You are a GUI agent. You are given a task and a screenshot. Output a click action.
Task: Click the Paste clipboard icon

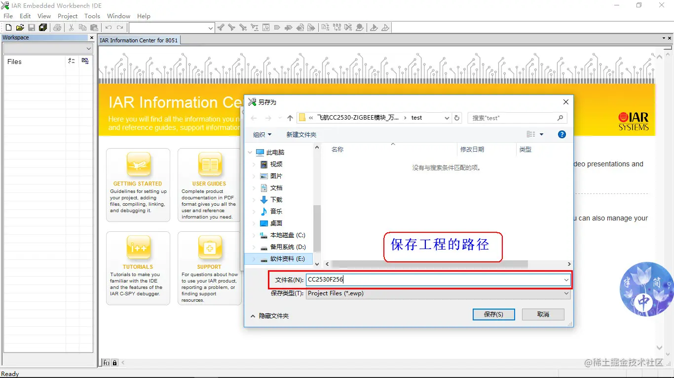click(x=94, y=28)
